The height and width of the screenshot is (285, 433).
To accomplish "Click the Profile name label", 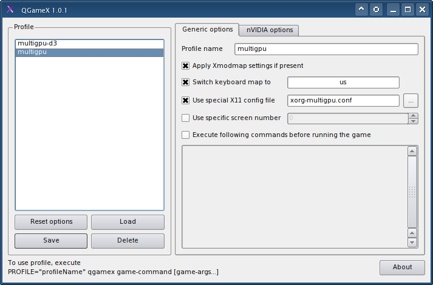I will tap(202, 49).
